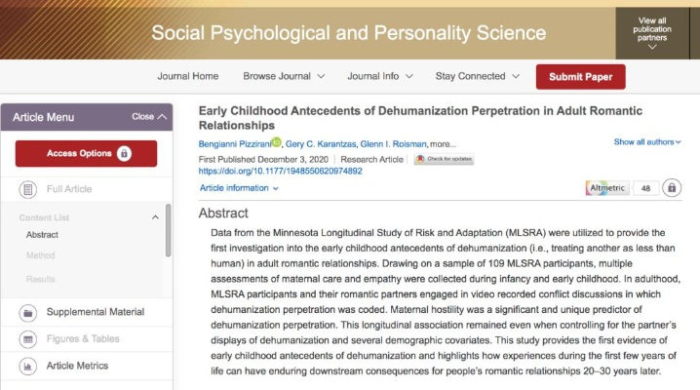Collapse the Content List section
The width and height of the screenshot is (700, 390).
(x=154, y=217)
